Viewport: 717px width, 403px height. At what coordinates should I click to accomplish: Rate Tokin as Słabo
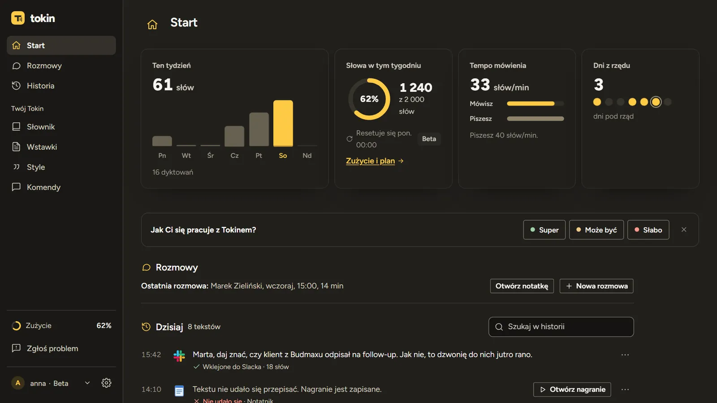pyautogui.click(x=648, y=230)
